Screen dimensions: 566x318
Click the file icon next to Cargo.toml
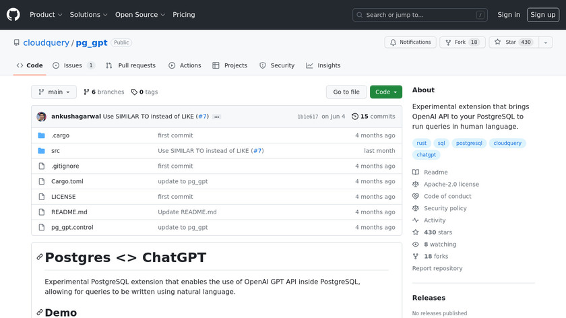coord(42,181)
